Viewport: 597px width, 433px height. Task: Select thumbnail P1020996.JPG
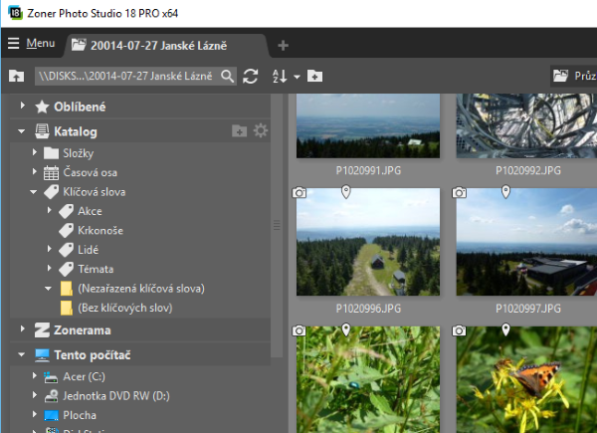tap(368, 242)
